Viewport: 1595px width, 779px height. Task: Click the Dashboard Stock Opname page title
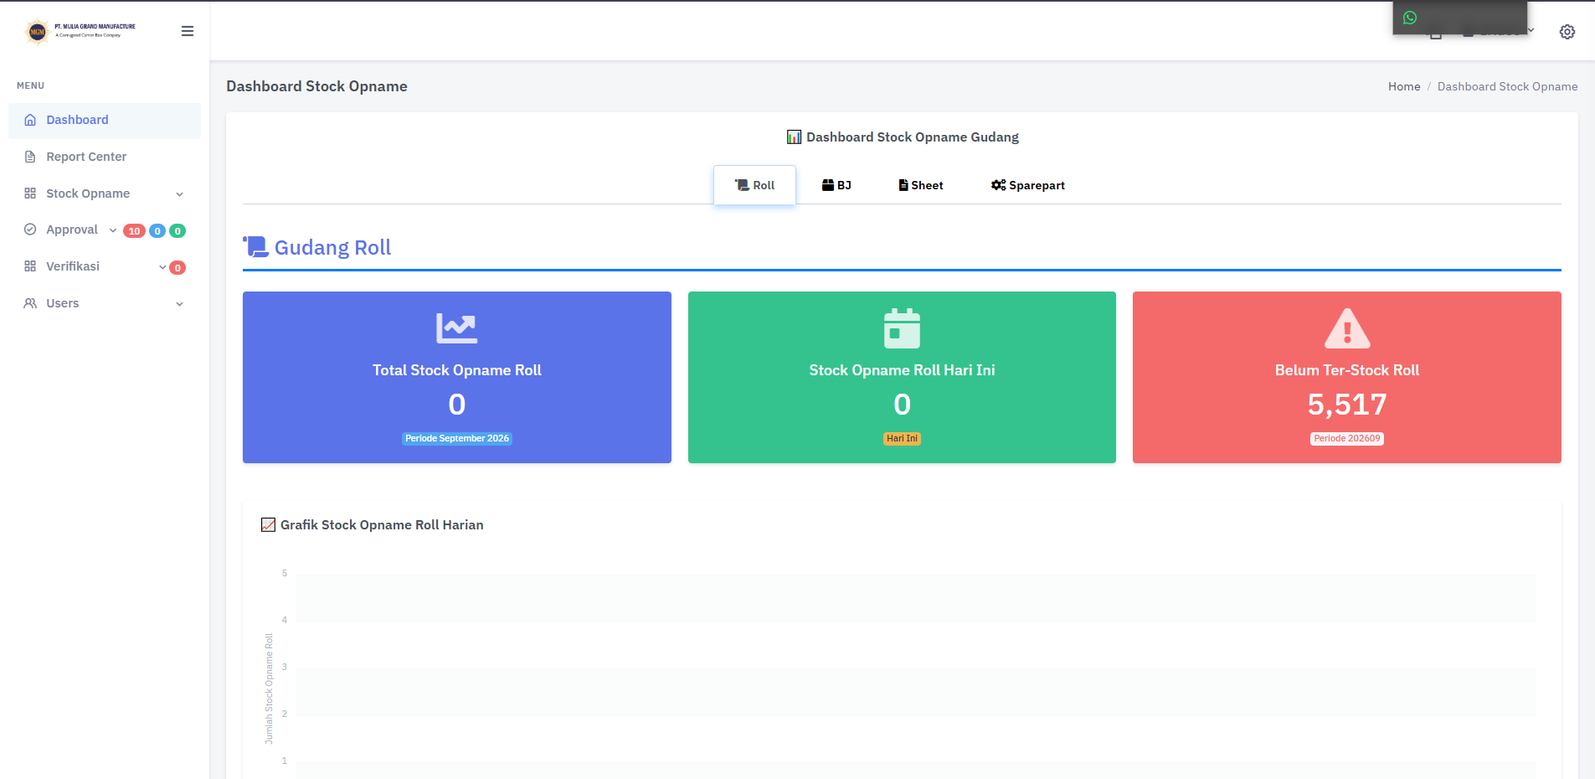pos(316,86)
